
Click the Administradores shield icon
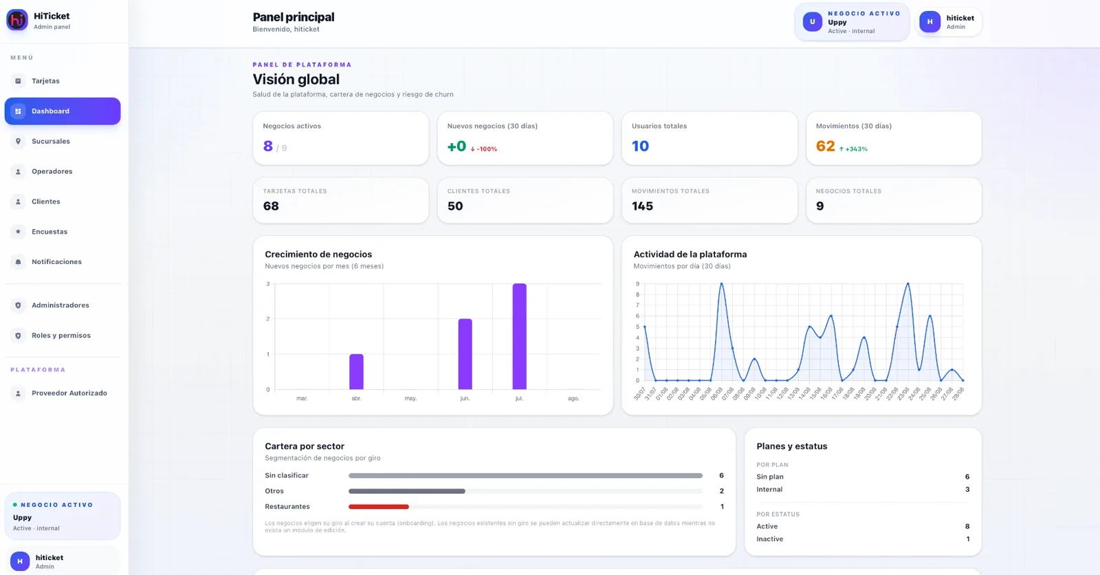point(18,305)
